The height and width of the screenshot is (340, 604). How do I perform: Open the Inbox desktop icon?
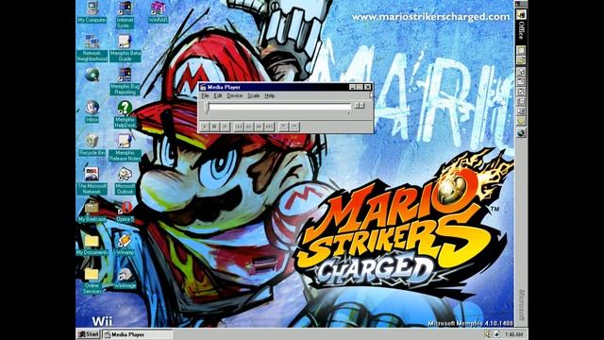(x=92, y=111)
